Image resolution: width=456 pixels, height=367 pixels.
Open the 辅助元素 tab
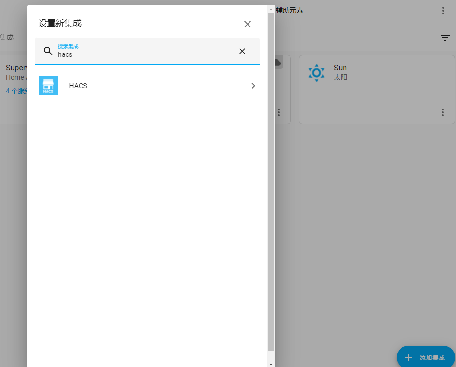[x=290, y=11]
